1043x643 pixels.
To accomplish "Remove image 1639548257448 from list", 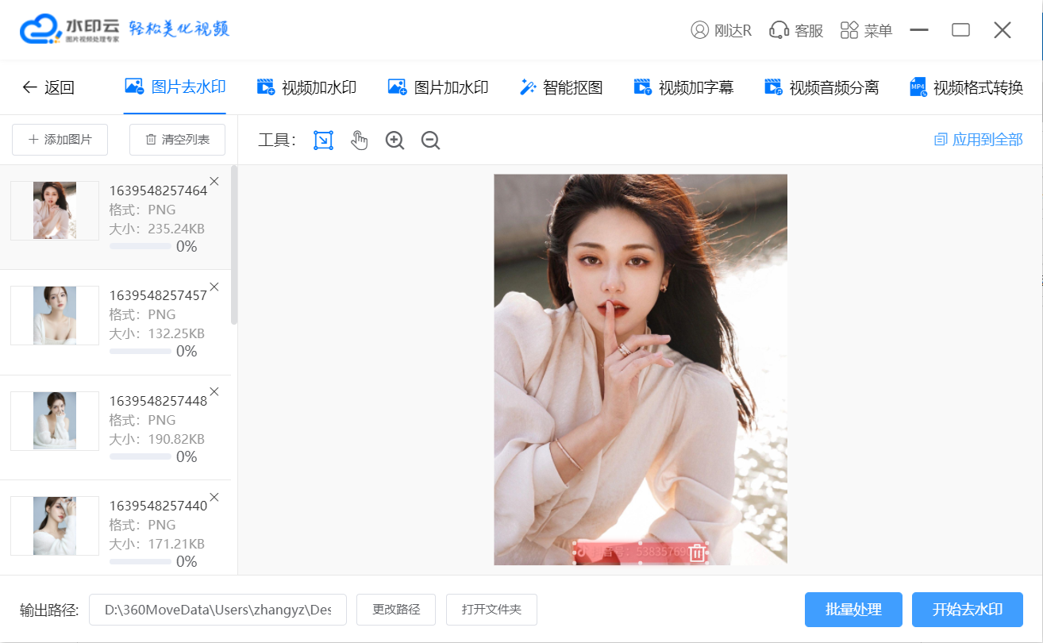I will (214, 391).
